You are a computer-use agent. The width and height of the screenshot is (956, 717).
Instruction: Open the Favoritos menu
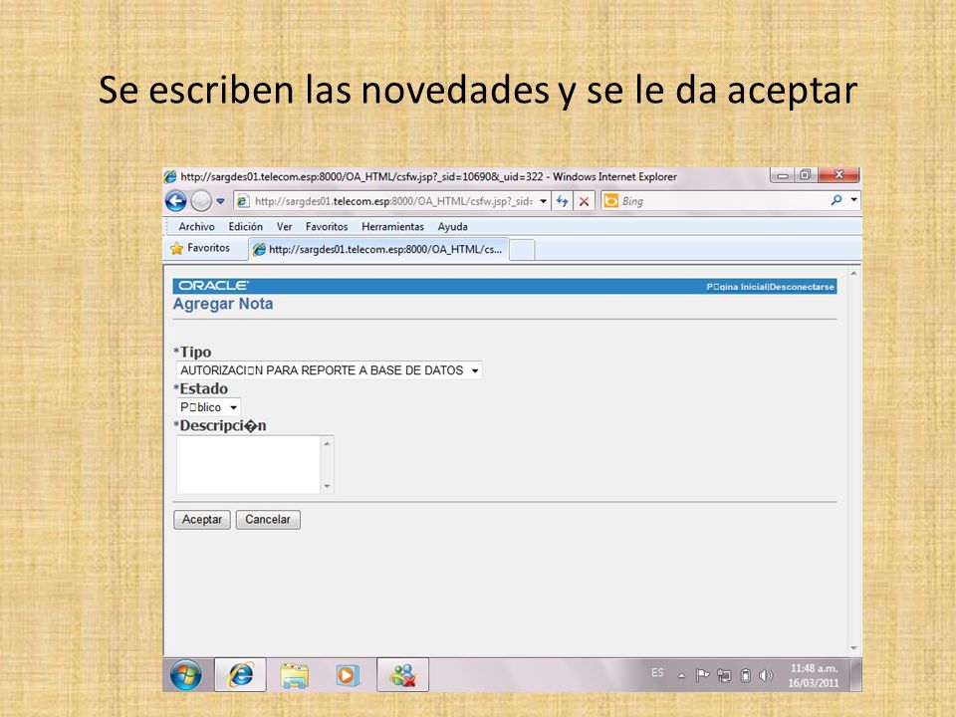pyautogui.click(x=327, y=227)
